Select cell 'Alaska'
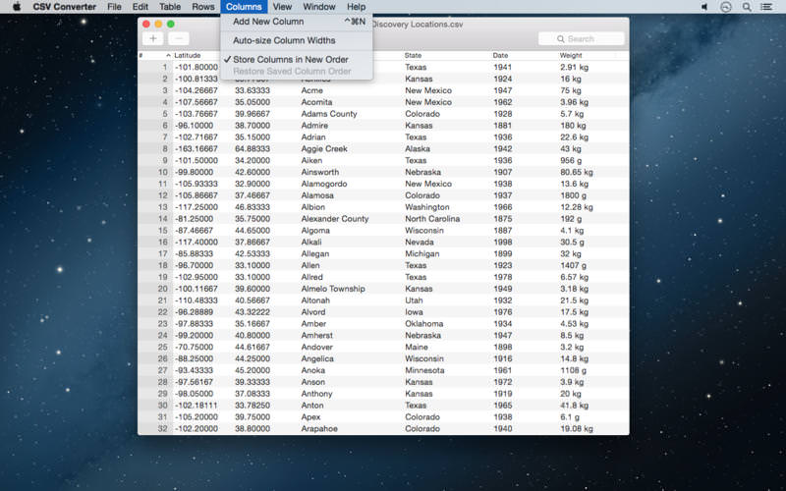 (x=417, y=149)
